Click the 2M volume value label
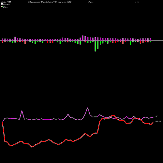The height and width of the screenshot is (163, 163). [x=156, y=116]
